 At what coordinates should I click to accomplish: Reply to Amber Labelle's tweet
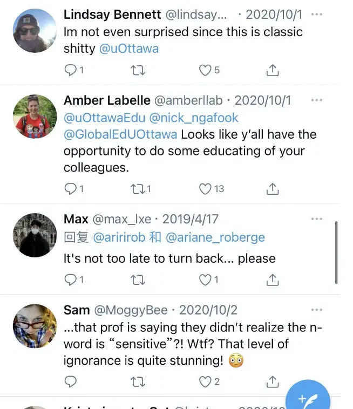(x=71, y=189)
